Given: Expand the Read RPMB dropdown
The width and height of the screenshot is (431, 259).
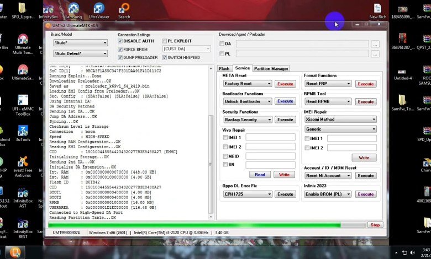Looking at the screenshot, I should click(x=328, y=101).
